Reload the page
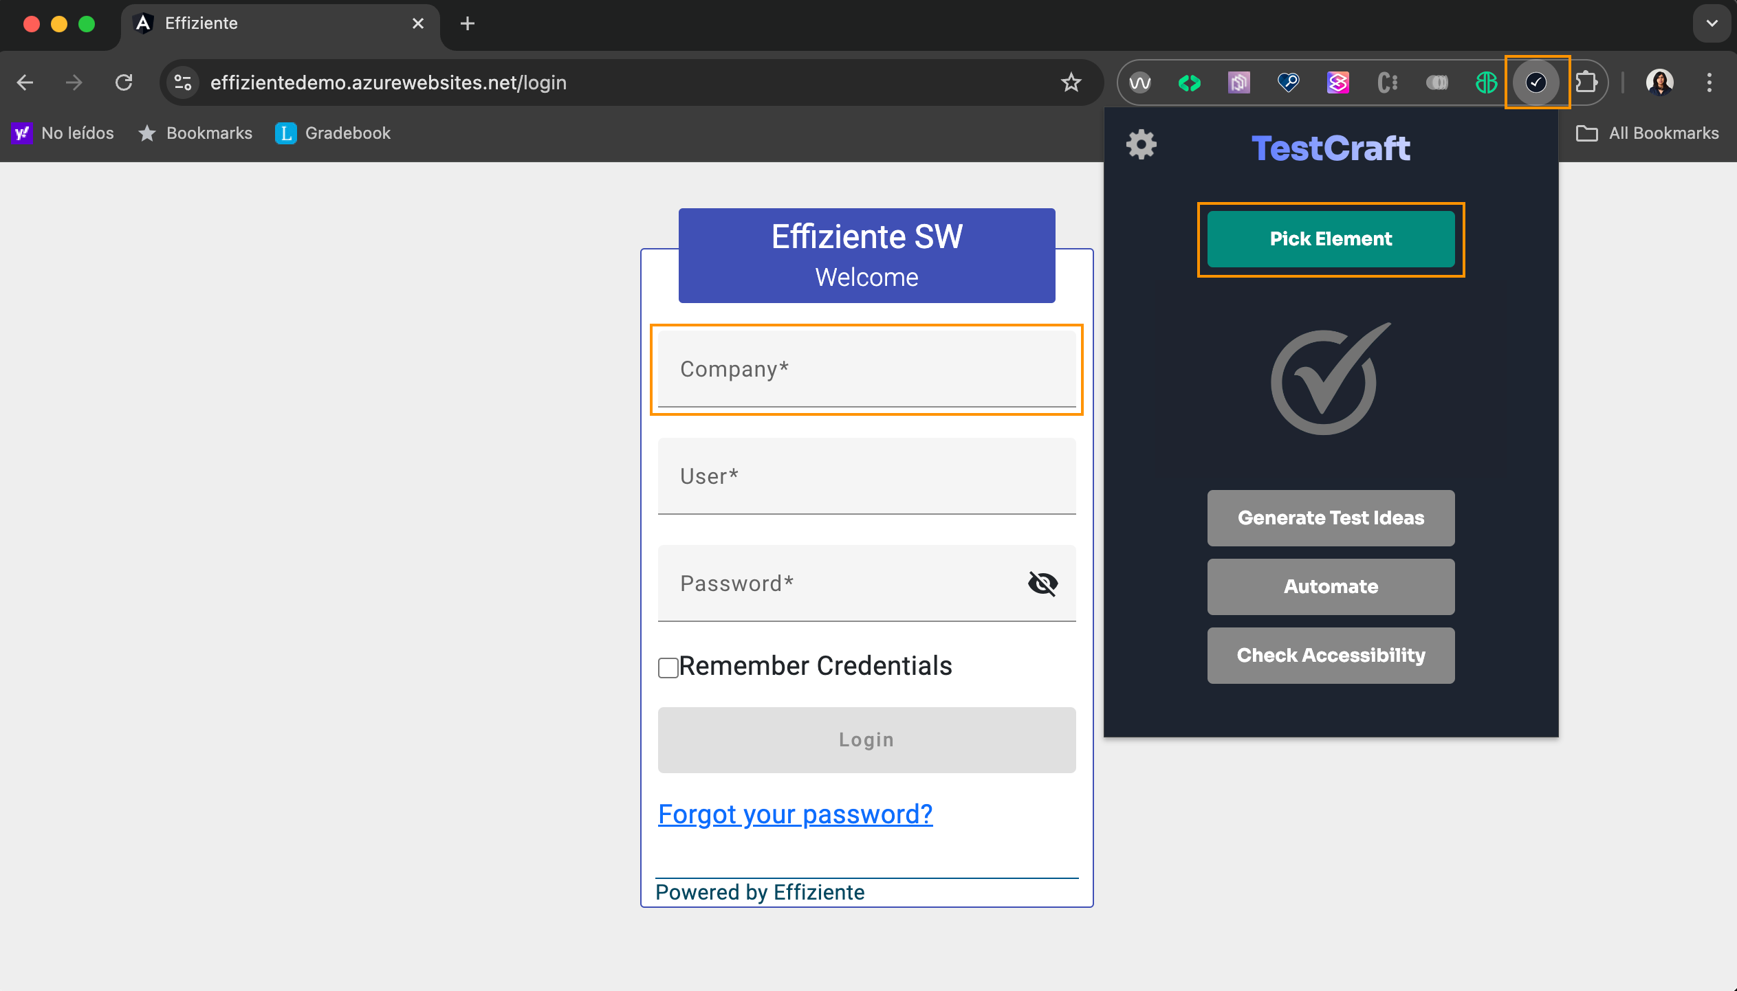 click(124, 82)
